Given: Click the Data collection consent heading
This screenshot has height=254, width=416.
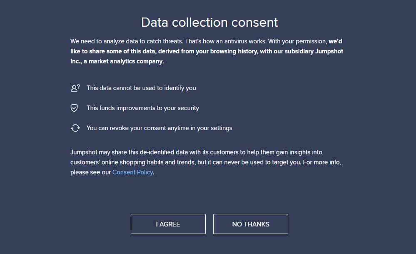Looking at the screenshot, I should pos(209,22).
